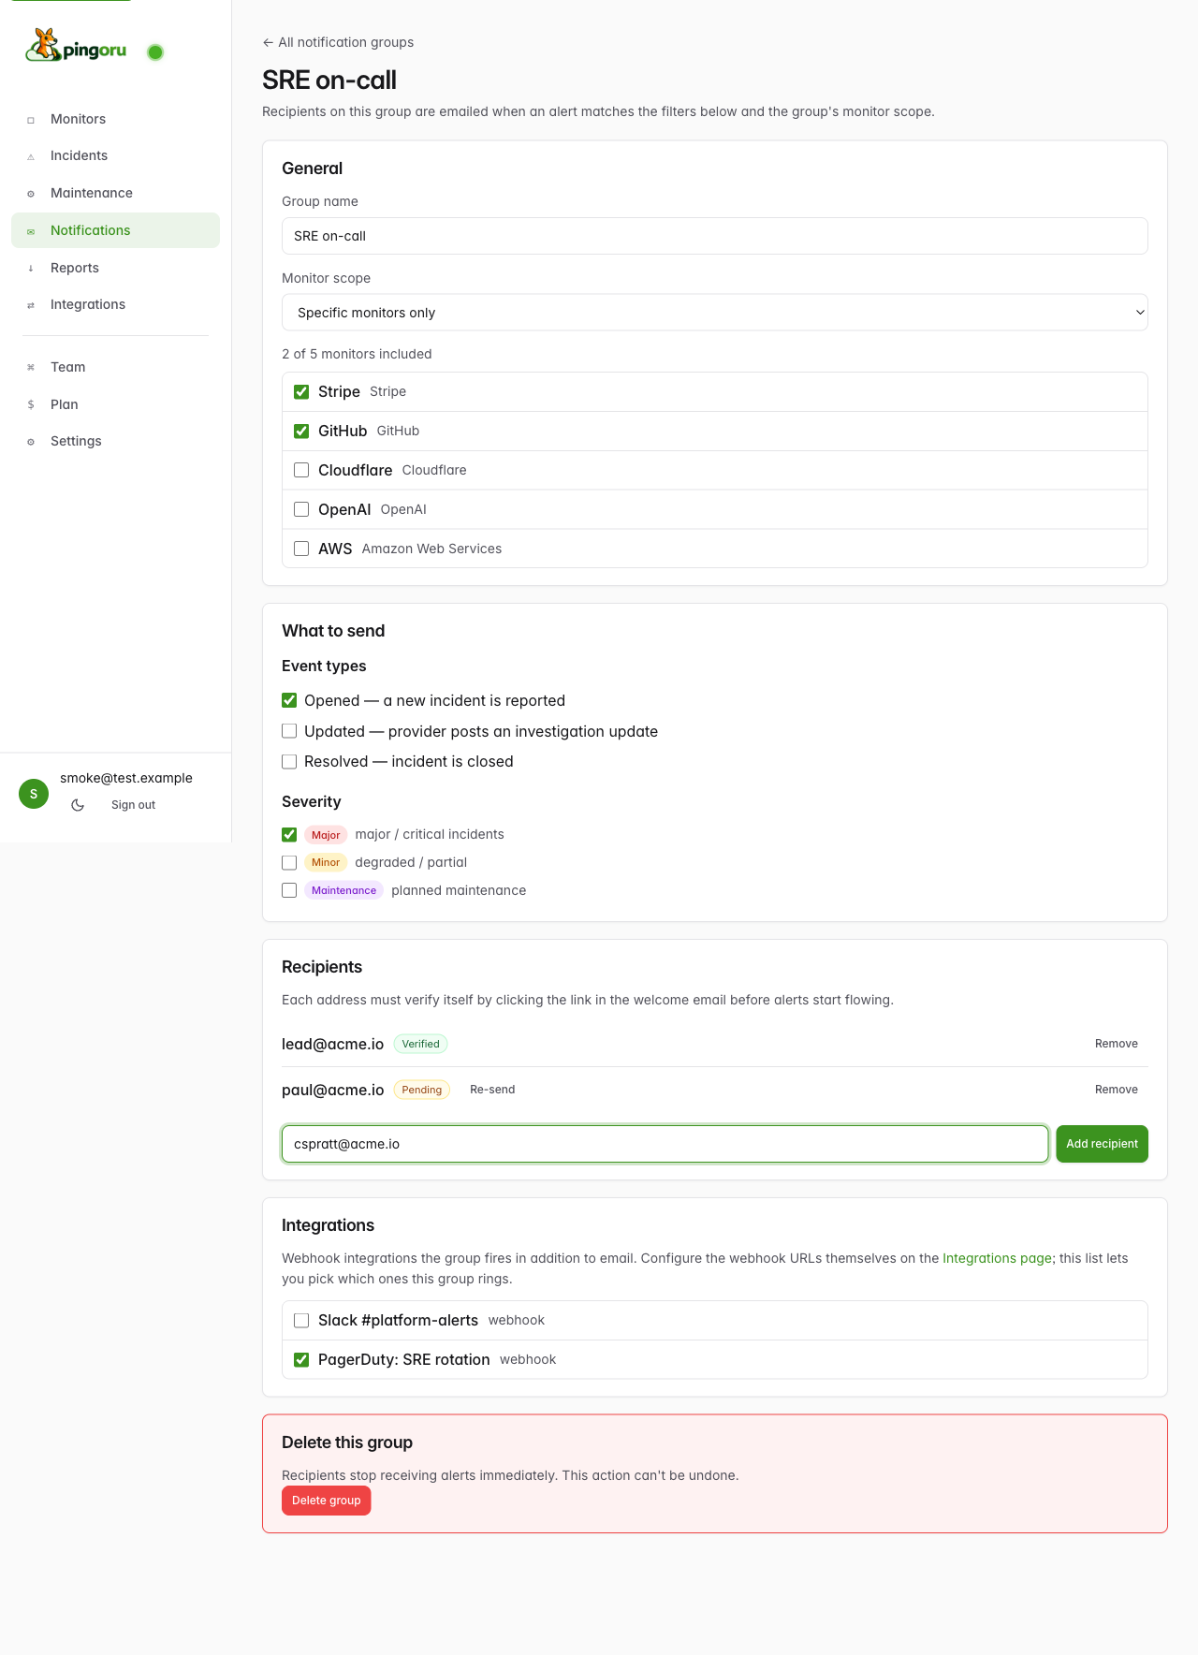Include the OpenAI monitor
The image size is (1198, 1655).
tap(301, 509)
